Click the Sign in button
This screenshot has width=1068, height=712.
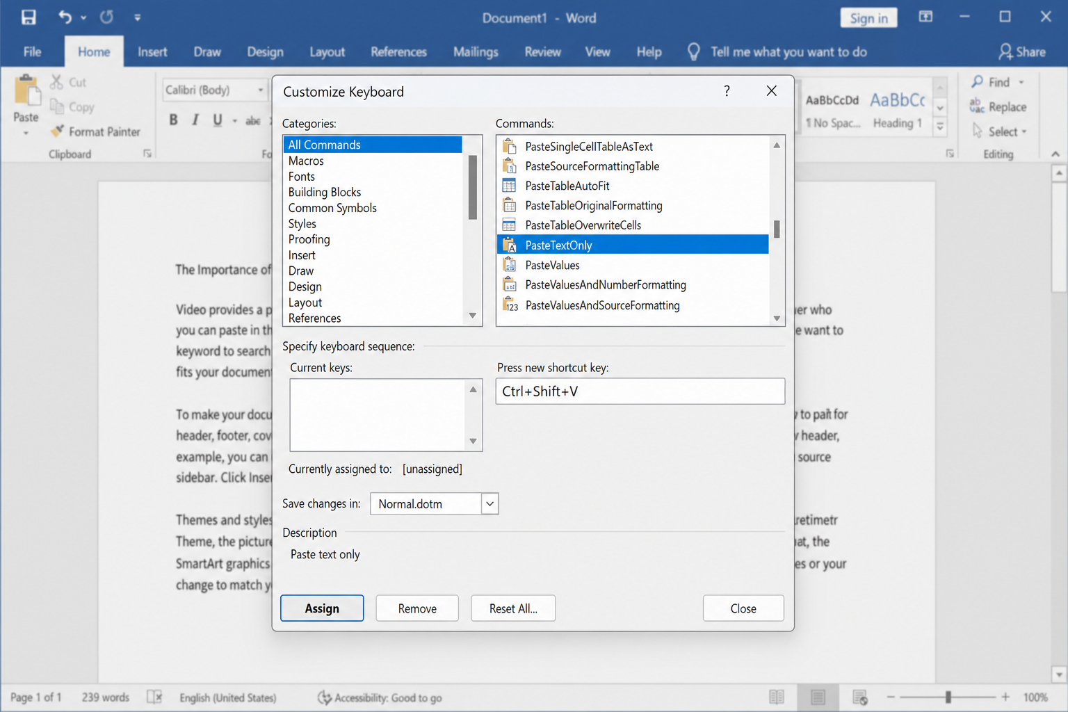[868, 18]
